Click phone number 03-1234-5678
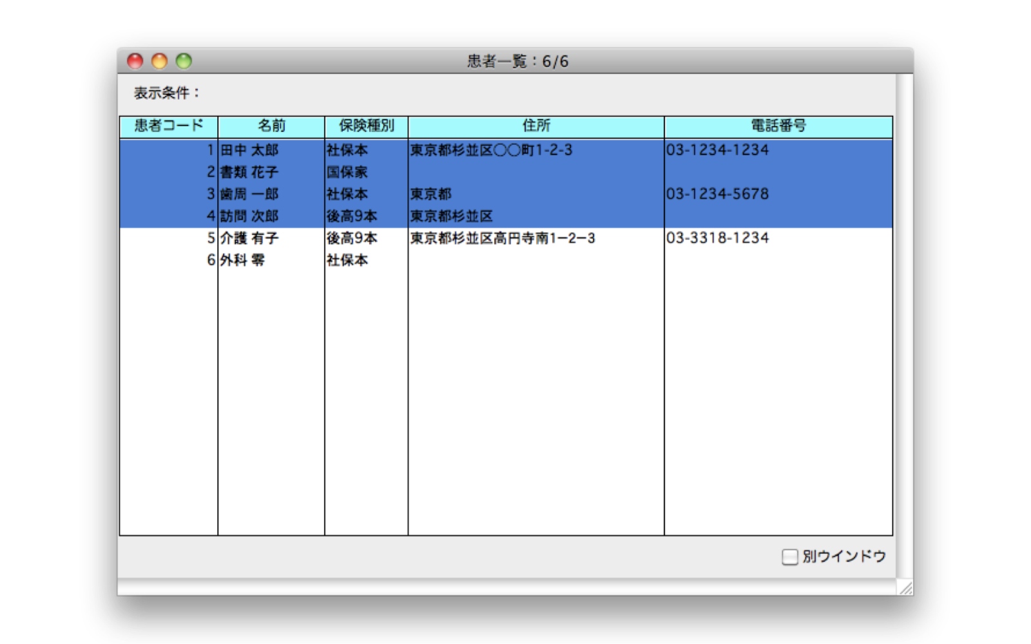Screen dimensions: 1031x644 click(717, 194)
